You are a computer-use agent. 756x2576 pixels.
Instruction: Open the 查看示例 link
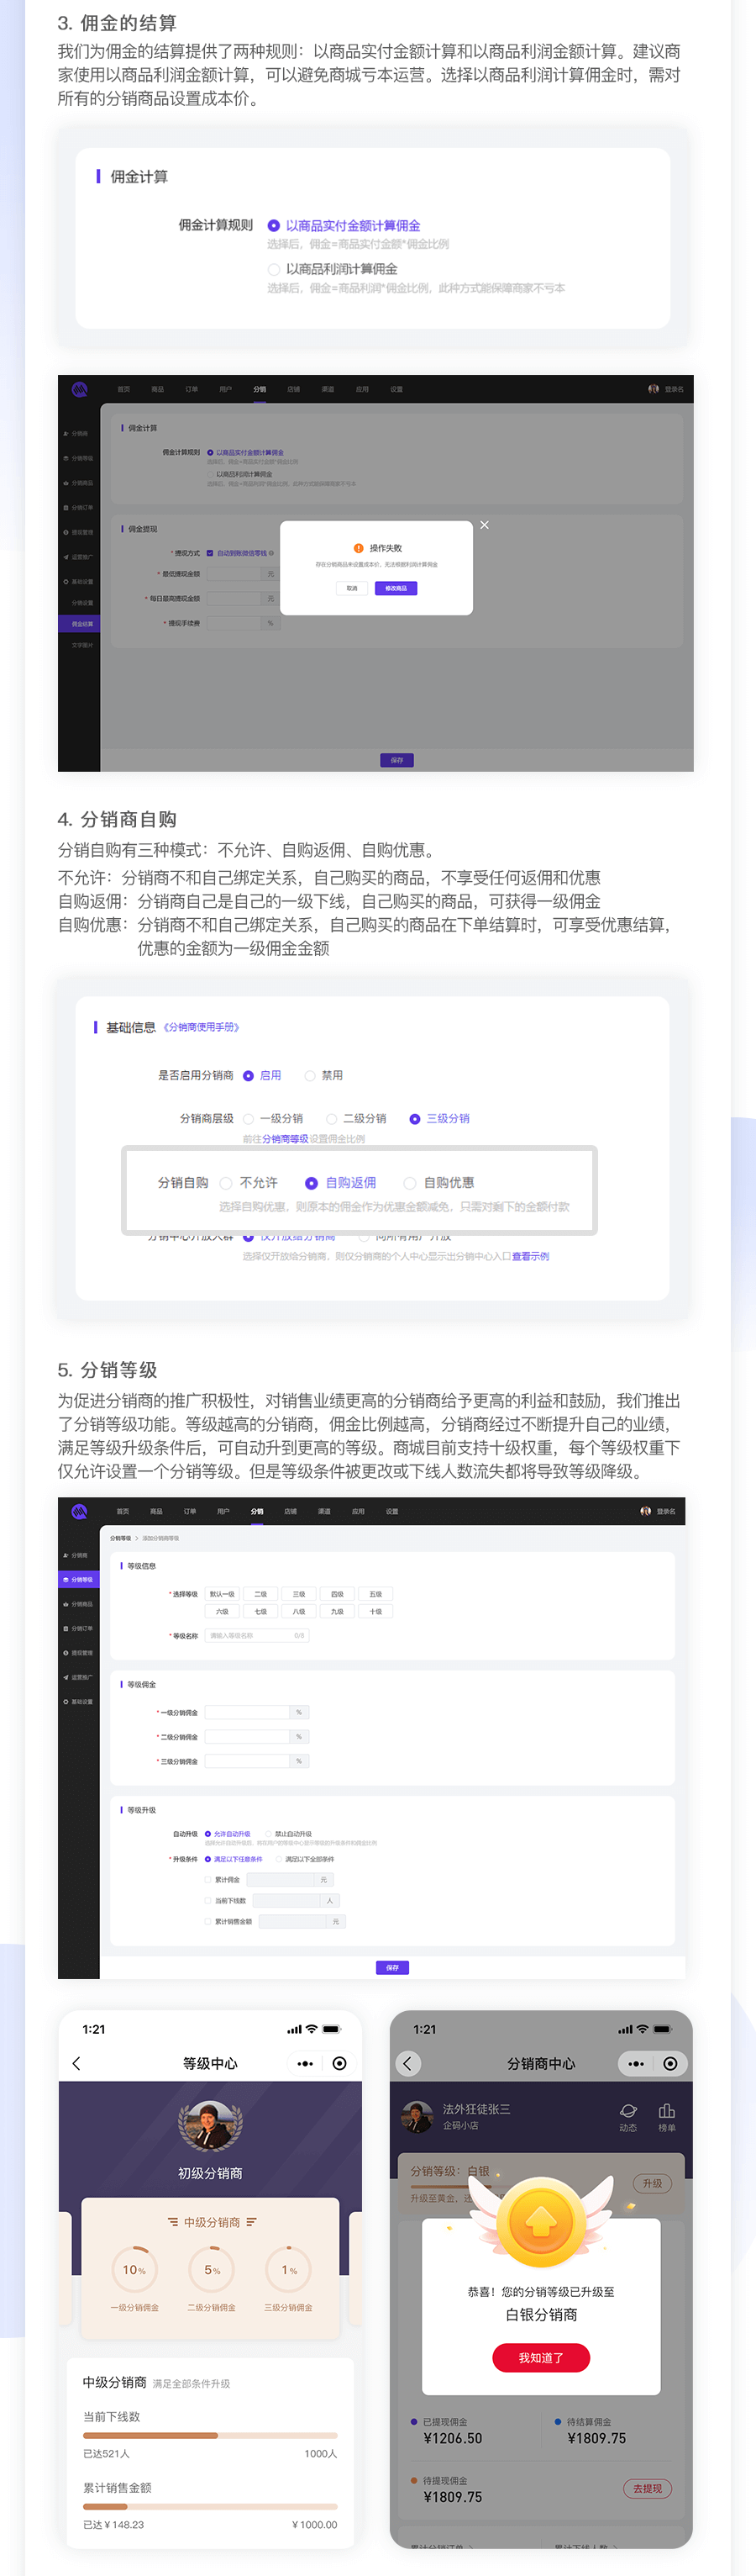tap(530, 1256)
